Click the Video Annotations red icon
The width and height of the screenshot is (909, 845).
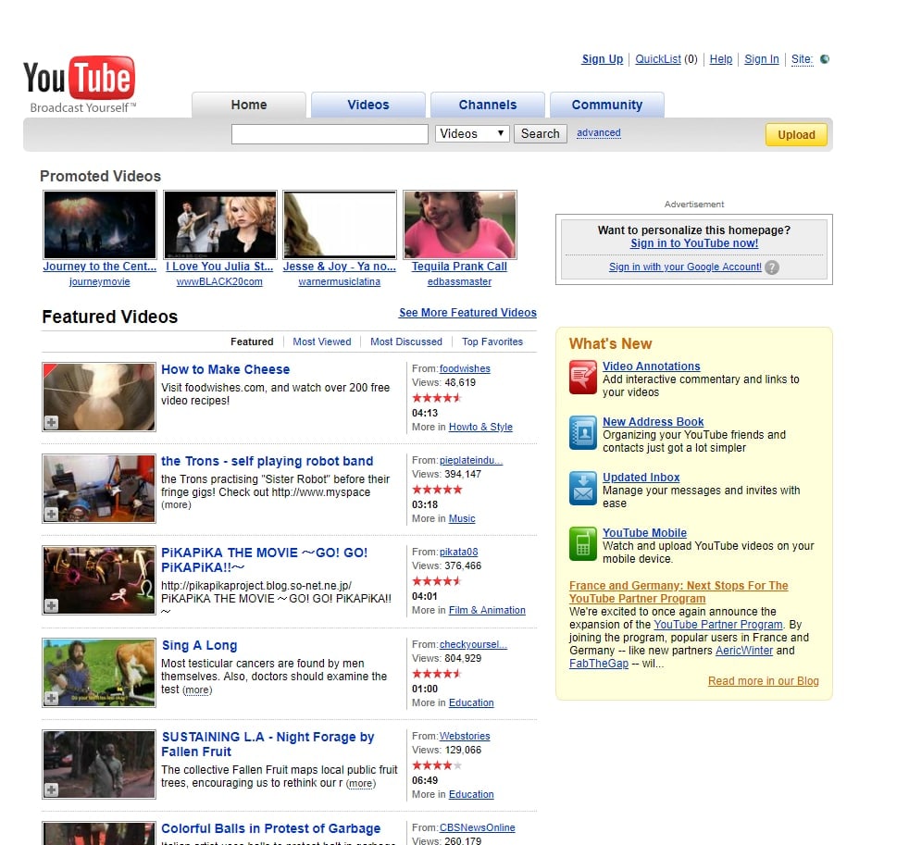(x=582, y=378)
